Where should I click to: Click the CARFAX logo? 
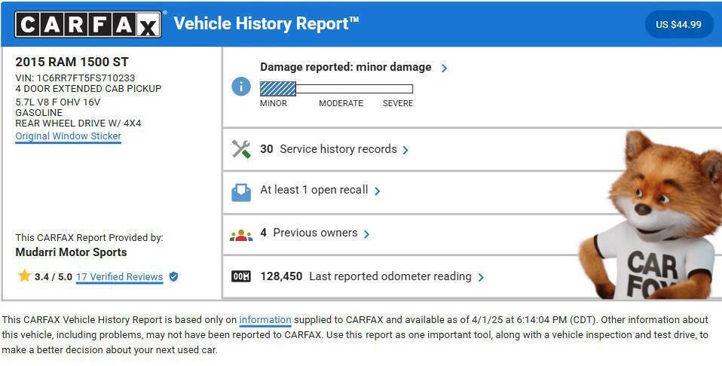point(87,24)
